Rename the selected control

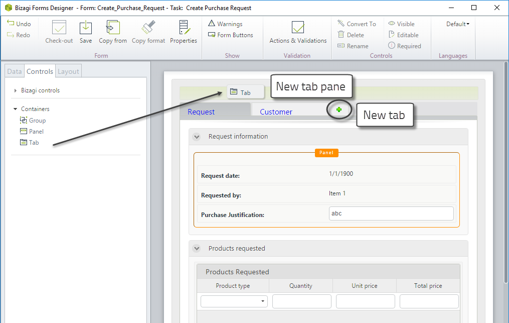point(353,46)
